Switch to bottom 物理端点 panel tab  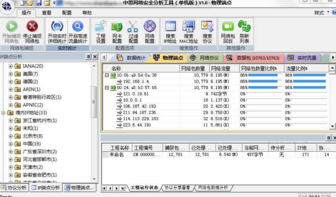point(80,187)
